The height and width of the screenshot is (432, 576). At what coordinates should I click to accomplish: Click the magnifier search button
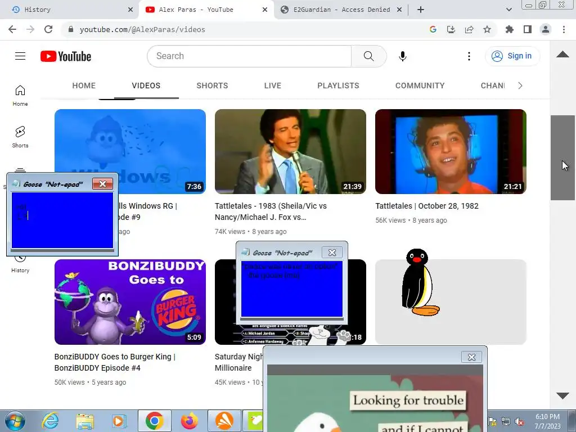(369, 56)
